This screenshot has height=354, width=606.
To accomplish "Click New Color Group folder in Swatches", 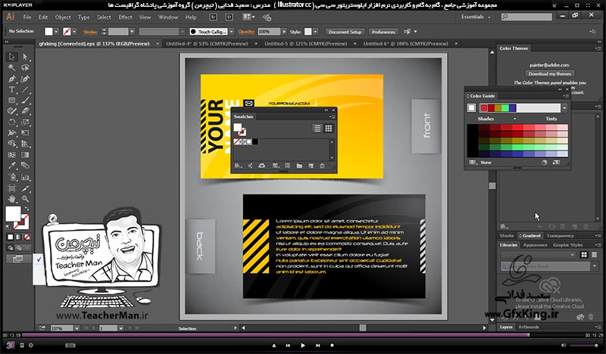I will (299, 166).
